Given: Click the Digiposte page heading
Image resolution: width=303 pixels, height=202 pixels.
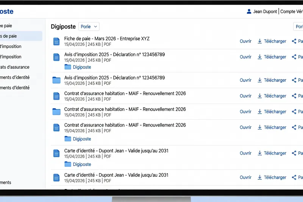Looking at the screenshot, I should [63, 27].
